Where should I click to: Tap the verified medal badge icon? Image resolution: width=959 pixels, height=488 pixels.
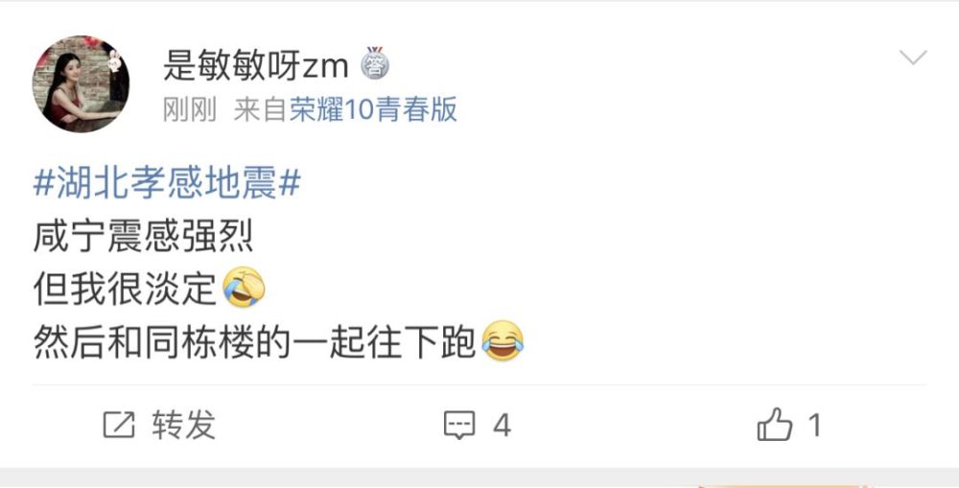coord(374,63)
